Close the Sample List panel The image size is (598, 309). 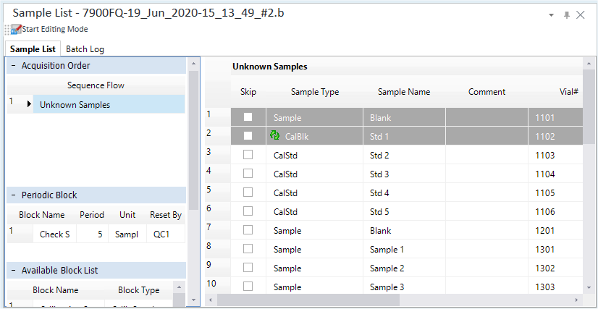(x=581, y=15)
